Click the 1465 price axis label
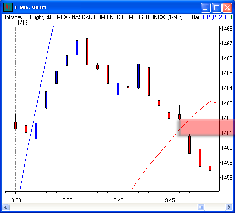This screenshot has height=213, width=235. click(x=227, y=73)
